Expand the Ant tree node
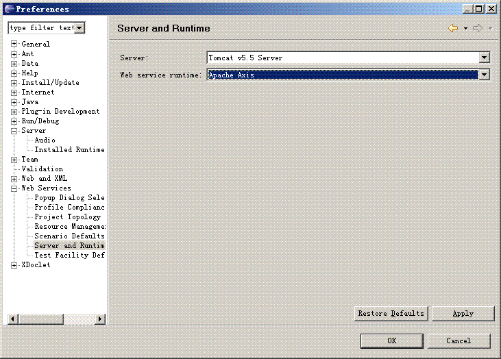The width and height of the screenshot is (501, 359). pyautogui.click(x=14, y=54)
